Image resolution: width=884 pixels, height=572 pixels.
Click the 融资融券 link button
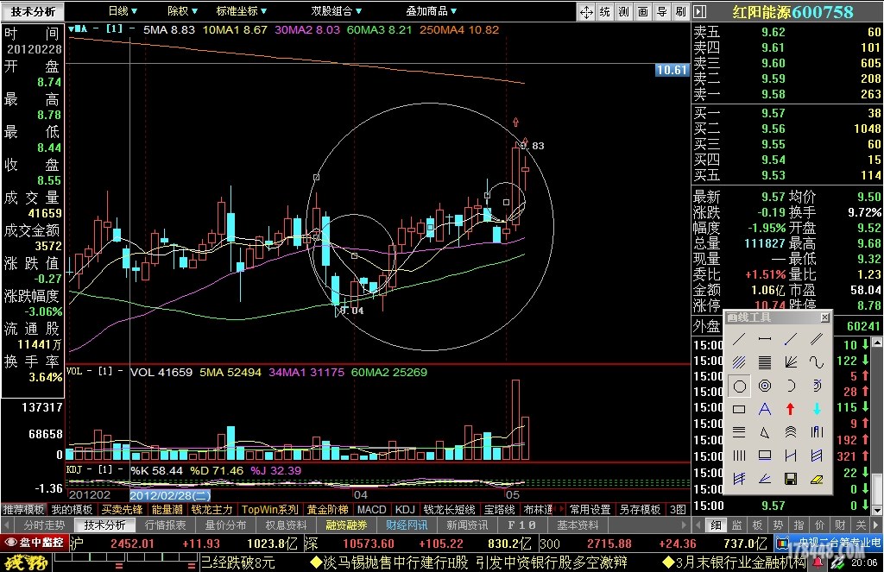pos(346,525)
